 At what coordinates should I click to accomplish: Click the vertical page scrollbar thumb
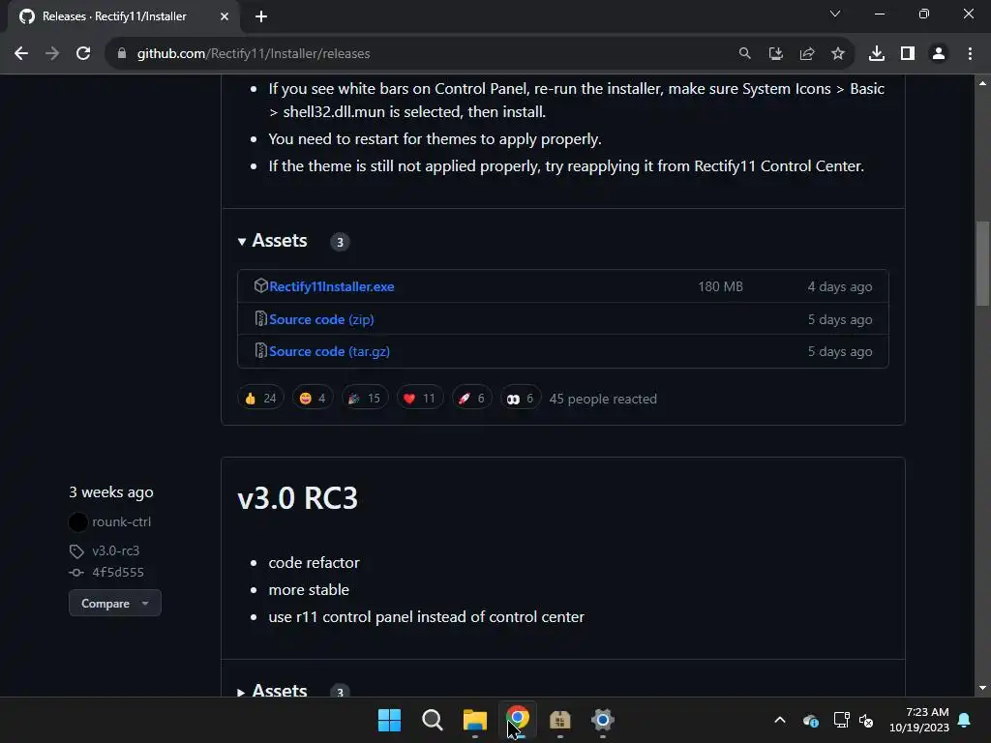[x=982, y=264]
